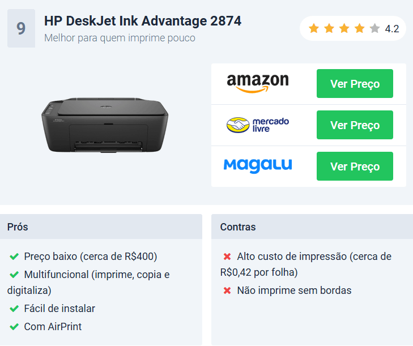
Task: Click the 4.2 rating score
Action: pyautogui.click(x=391, y=29)
